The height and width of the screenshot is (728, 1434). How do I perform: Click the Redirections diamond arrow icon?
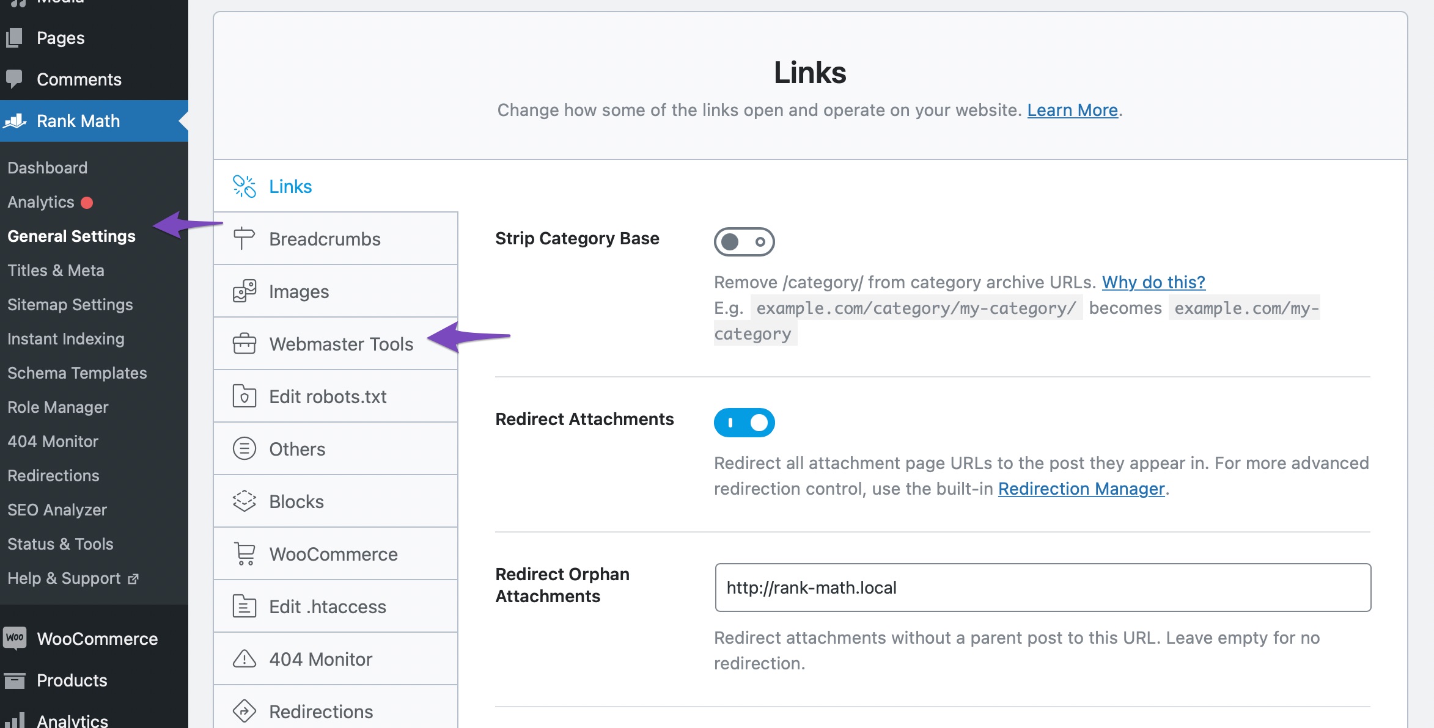point(244,712)
